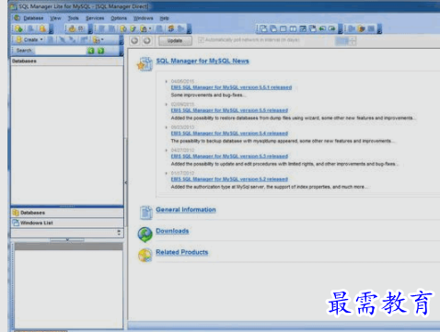Click the Back navigation round button
Viewport: 440px width, 332px height.
[x=134, y=40]
